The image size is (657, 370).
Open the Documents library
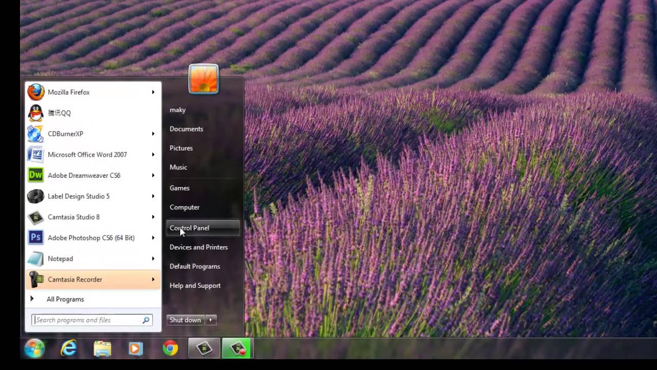click(186, 129)
